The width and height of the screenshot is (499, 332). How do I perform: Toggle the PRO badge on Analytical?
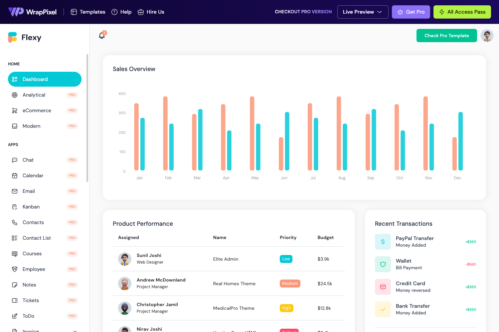point(72,95)
